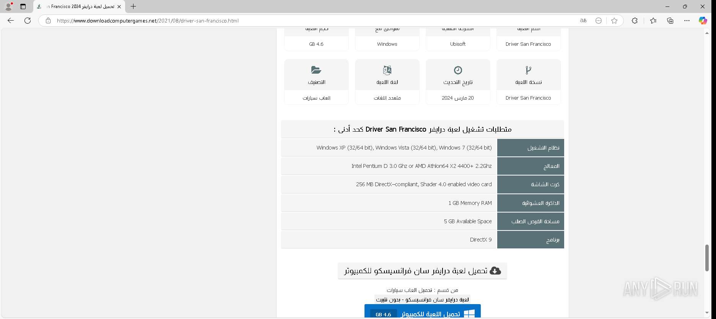The image size is (716, 319).
Task: Click the update date clock icon
Action: click(x=458, y=70)
